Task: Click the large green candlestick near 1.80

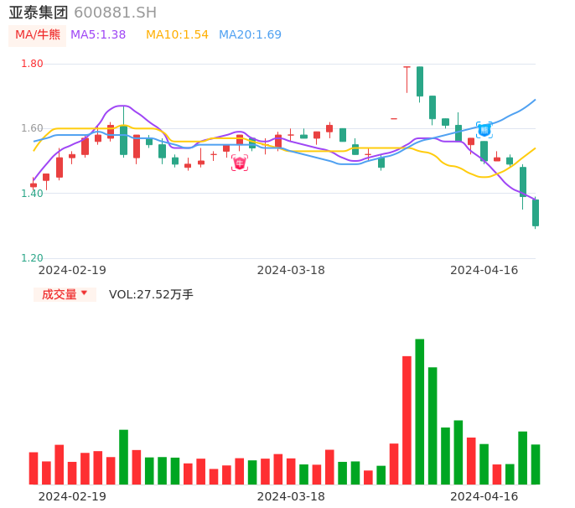Action: (x=420, y=81)
